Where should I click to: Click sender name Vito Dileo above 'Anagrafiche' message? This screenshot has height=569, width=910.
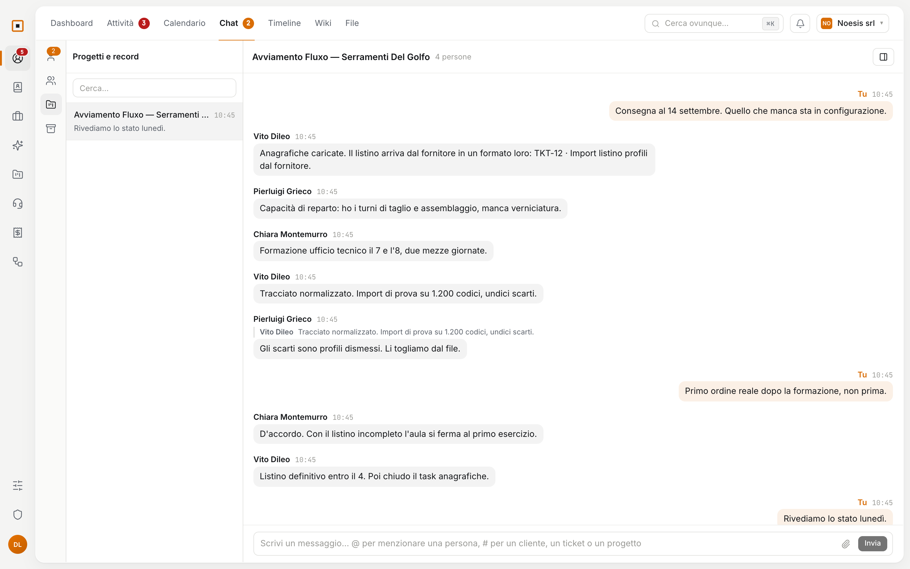(271, 136)
